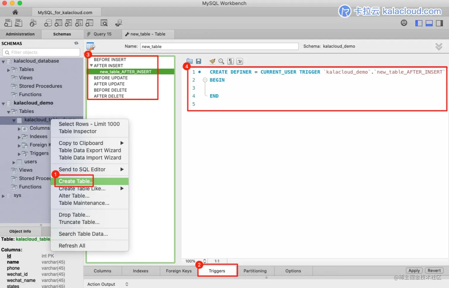Image resolution: width=449 pixels, height=288 pixels.
Task: Open Copy to Clipboard submenu
Action: 90,143
